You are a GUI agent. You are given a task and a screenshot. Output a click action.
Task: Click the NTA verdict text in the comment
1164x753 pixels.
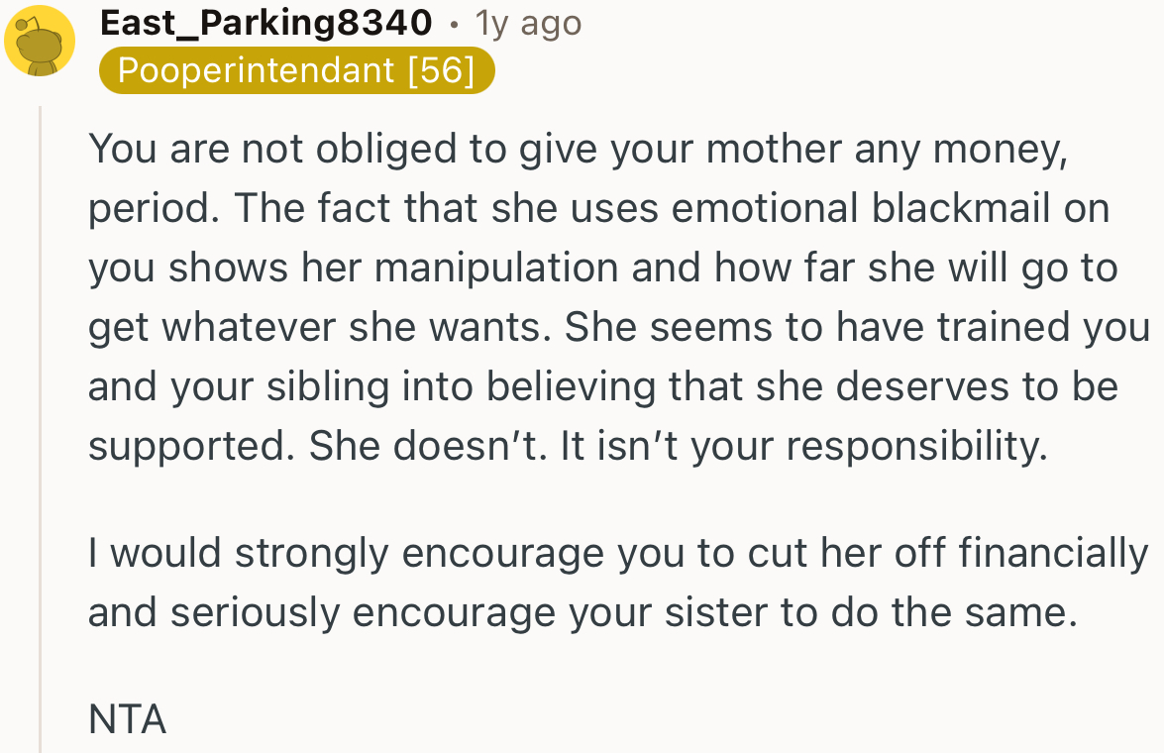(x=126, y=720)
